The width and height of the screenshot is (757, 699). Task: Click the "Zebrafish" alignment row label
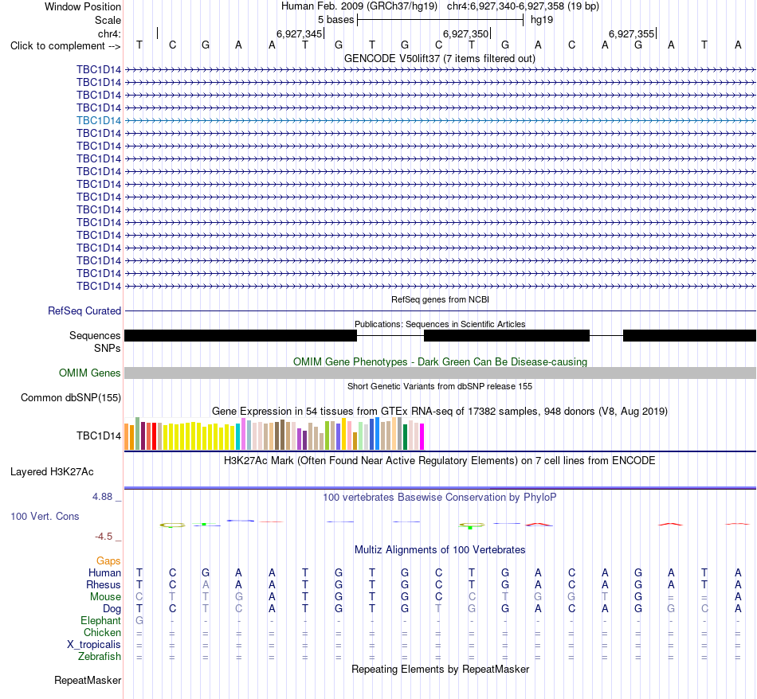click(x=100, y=657)
